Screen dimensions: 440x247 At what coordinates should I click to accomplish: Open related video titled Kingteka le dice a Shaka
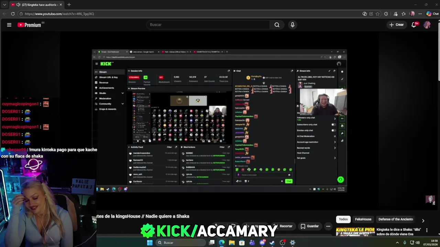pos(399,232)
